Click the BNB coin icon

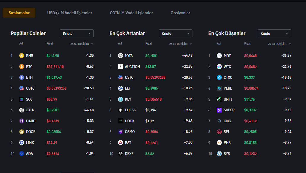22,56
